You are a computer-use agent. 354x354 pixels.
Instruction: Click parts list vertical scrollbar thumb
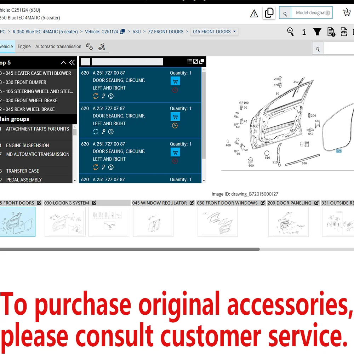coord(204,115)
